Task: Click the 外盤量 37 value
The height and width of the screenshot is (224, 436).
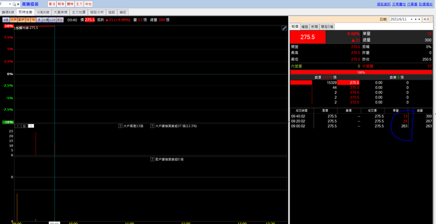Action: click(429, 66)
